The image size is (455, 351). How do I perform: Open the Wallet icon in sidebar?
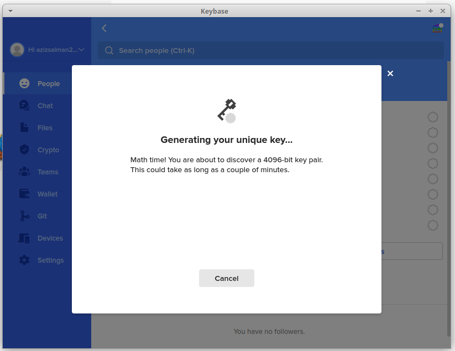pos(24,194)
